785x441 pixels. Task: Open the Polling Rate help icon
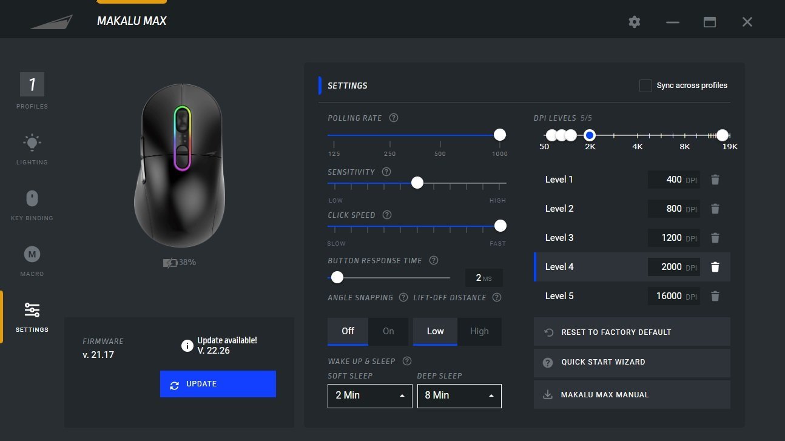(394, 118)
